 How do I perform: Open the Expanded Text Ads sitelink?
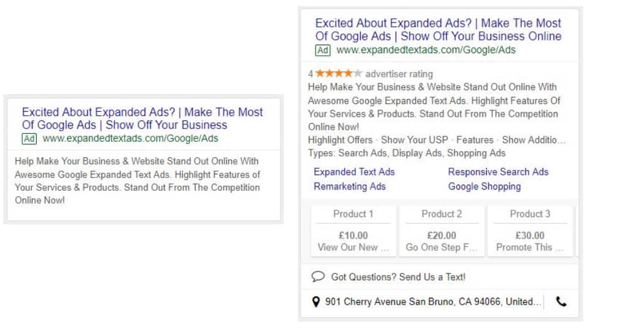pyautogui.click(x=354, y=172)
